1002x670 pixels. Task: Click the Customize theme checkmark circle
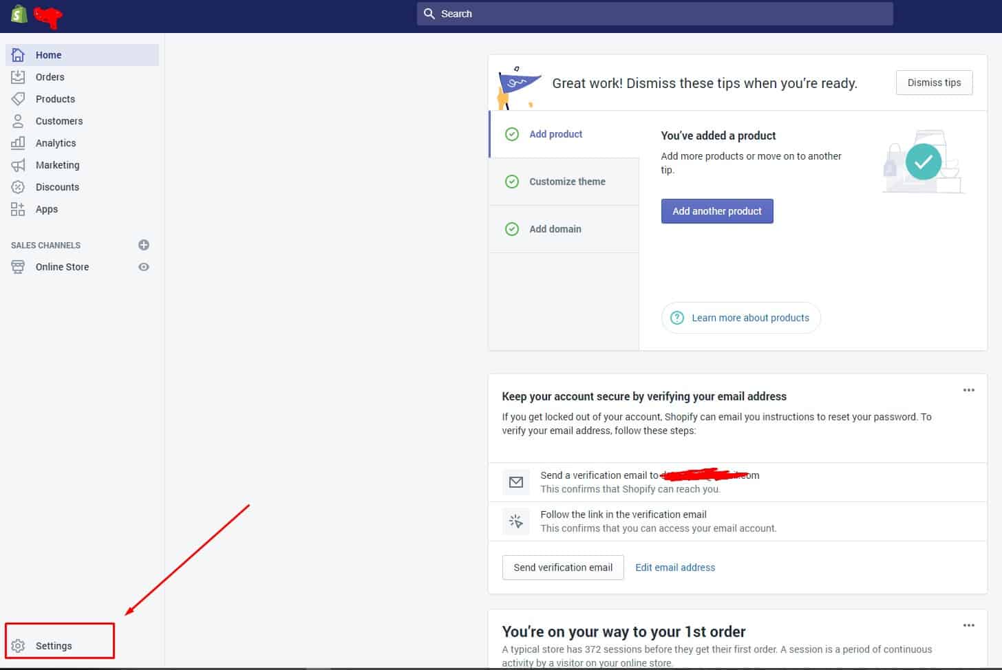[512, 181]
